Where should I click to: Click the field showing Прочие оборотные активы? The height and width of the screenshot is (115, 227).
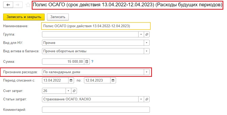pyautogui.click(x=93, y=51)
